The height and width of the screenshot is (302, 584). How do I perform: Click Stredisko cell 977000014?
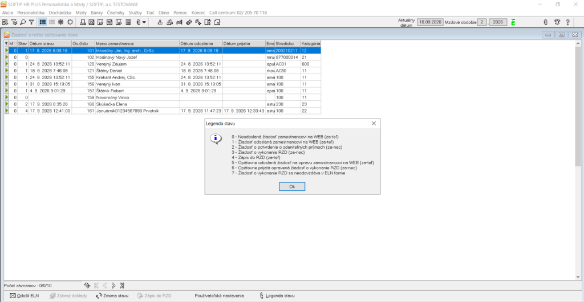coord(287,58)
